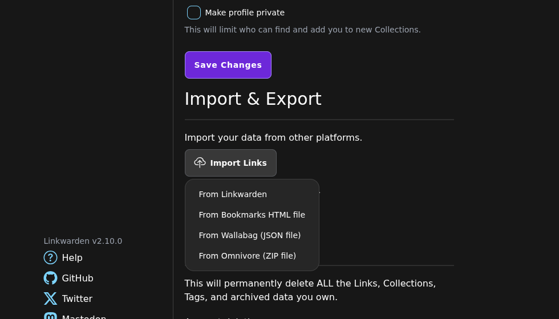559x319 pixels.
Task: Click the Linkwarden v2.10.0 version text
Action: [83, 241]
